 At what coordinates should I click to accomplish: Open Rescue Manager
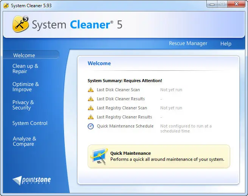188,44
